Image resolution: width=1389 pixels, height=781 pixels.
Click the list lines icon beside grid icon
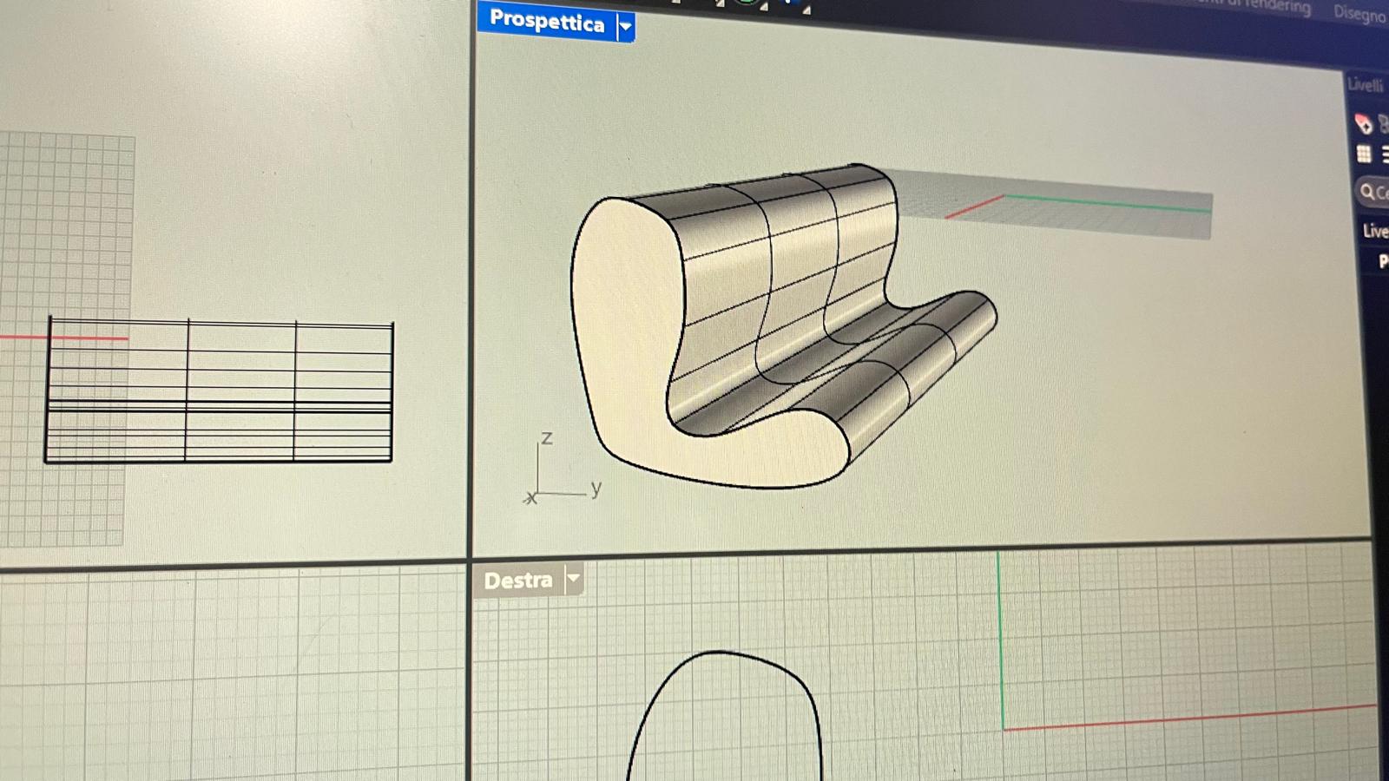coord(1384,155)
